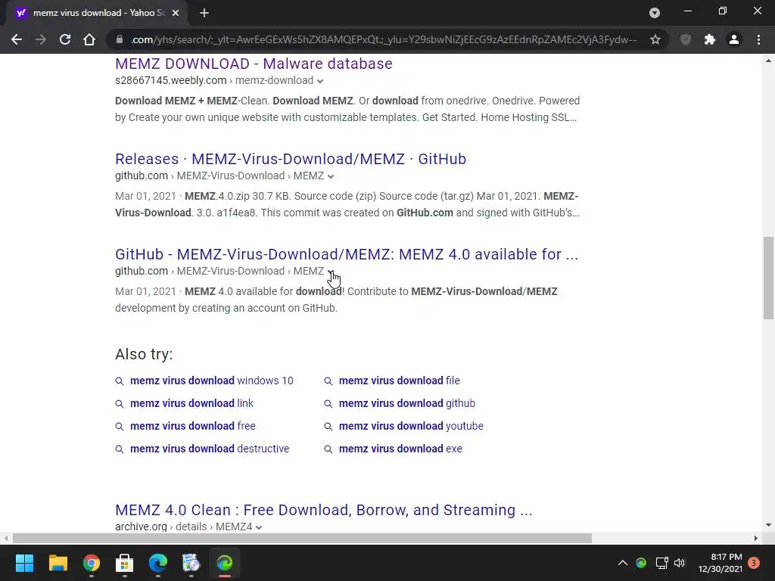Search memz virus download file
This screenshot has width=775, height=581.
400,381
